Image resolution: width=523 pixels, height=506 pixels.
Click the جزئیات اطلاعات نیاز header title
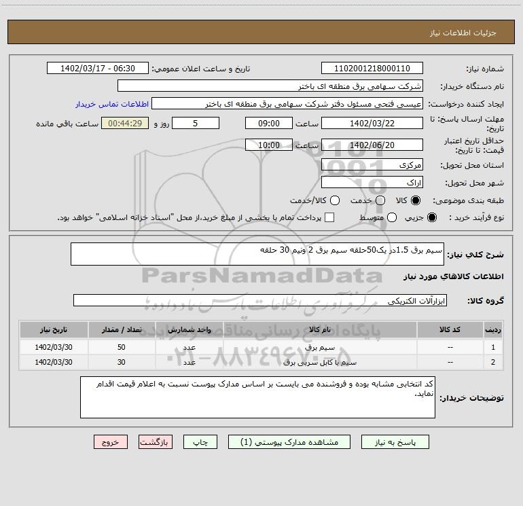tap(463, 33)
